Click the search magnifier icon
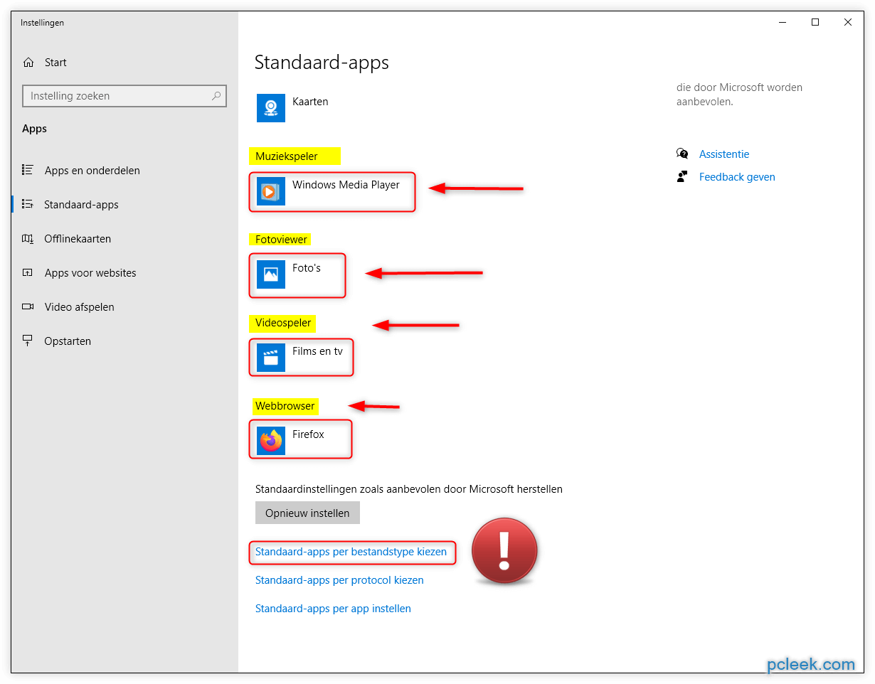Screen dimensions: 875x684 click(x=216, y=96)
